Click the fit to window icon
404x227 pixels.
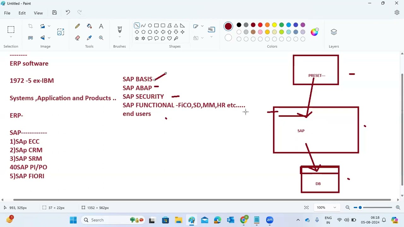[306, 207]
